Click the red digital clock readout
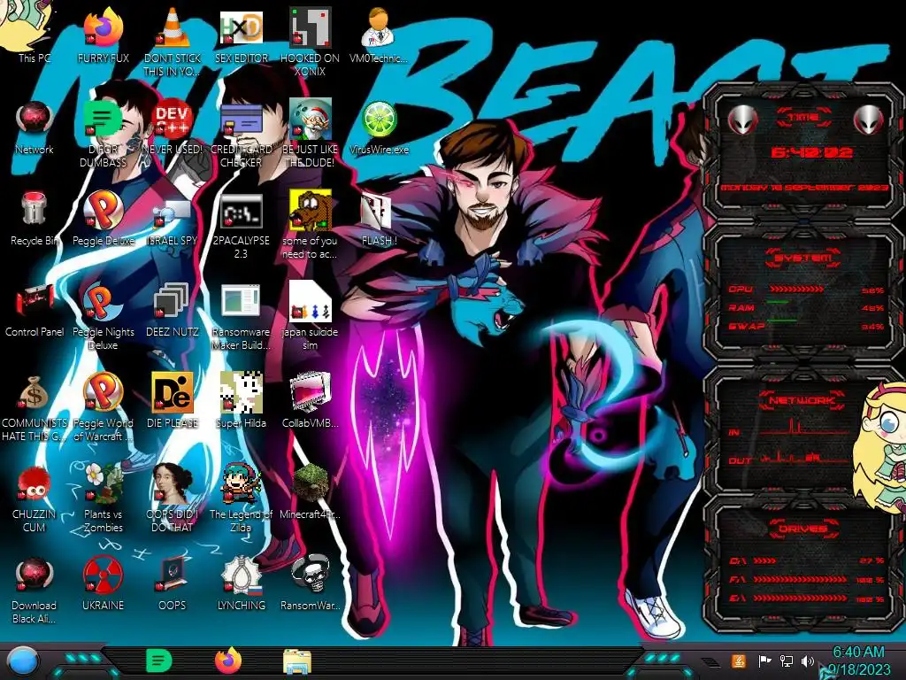The image size is (906, 680). 811,152
